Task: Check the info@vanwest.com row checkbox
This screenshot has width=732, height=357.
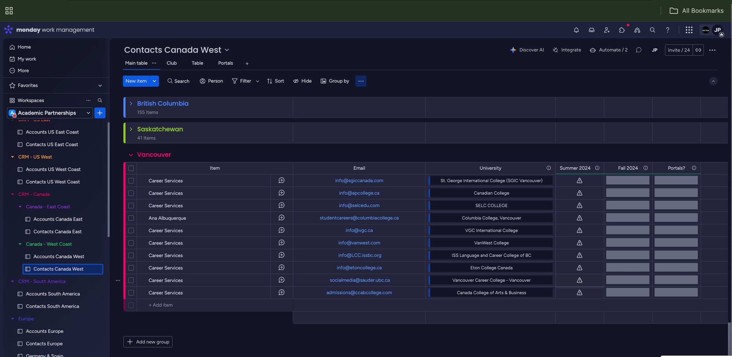Action: (131, 243)
